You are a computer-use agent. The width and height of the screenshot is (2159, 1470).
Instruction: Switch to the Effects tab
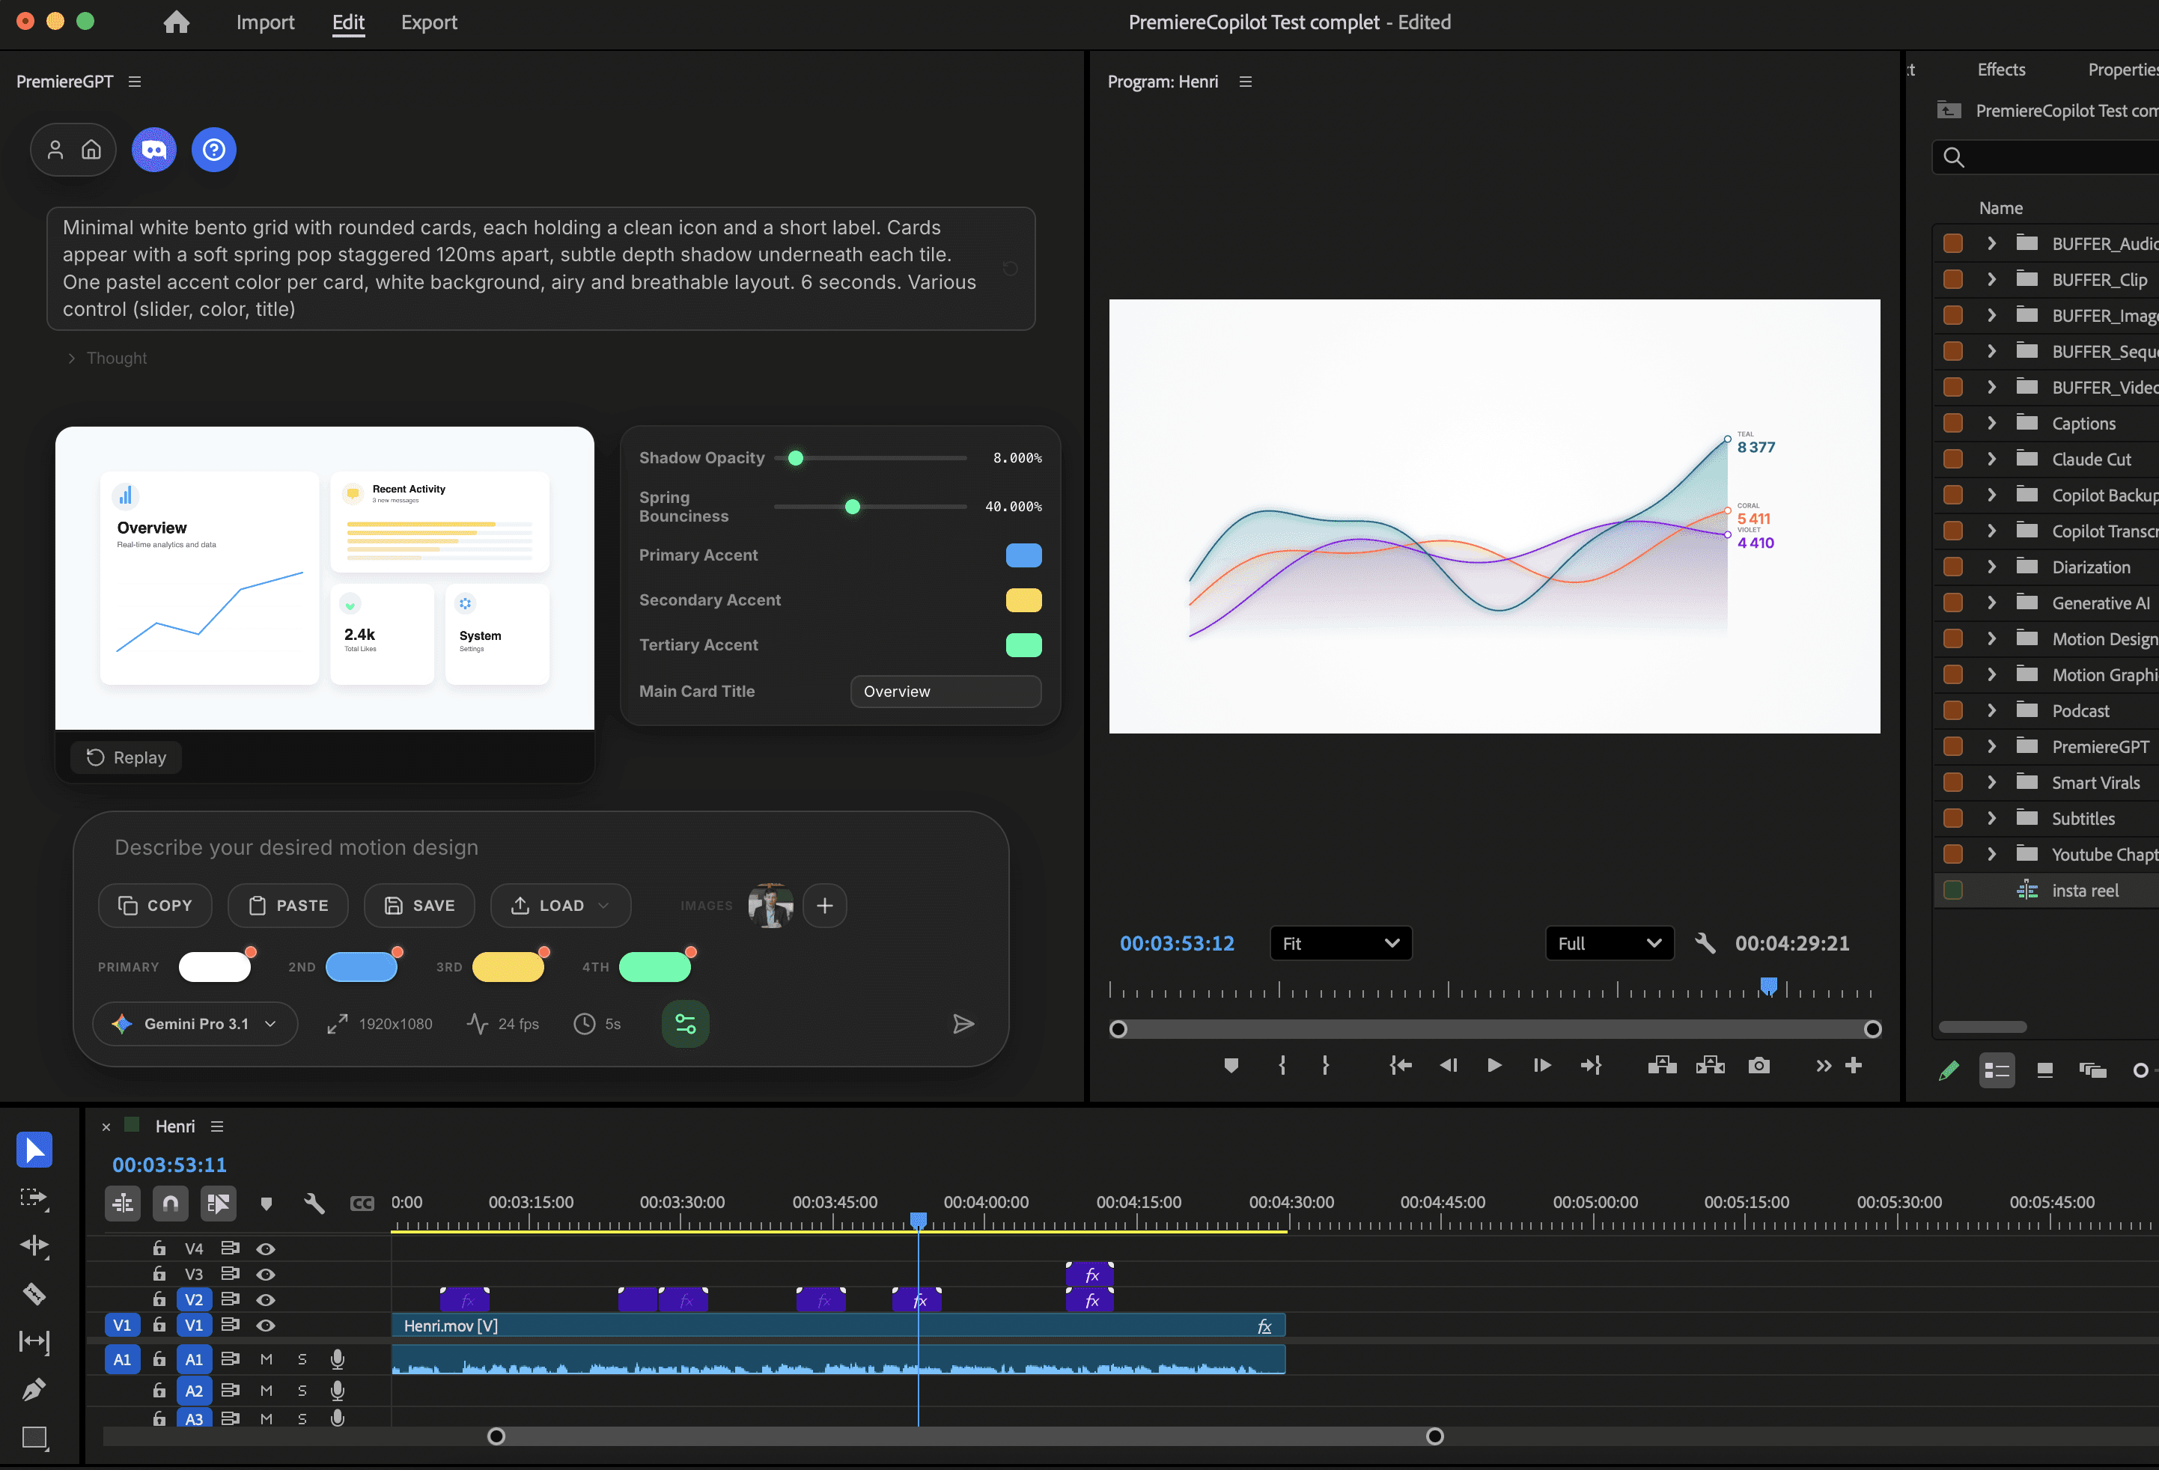(x=2002, y=69)
